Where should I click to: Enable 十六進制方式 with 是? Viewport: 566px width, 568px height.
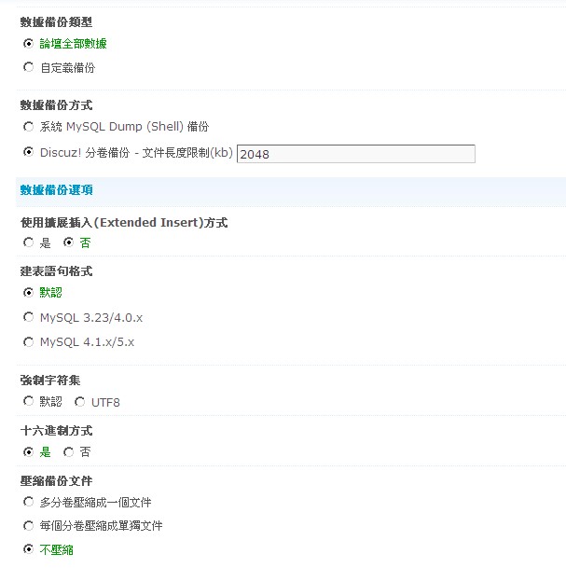[28, 451]
